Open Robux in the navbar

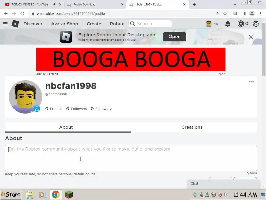coord(117,24)
